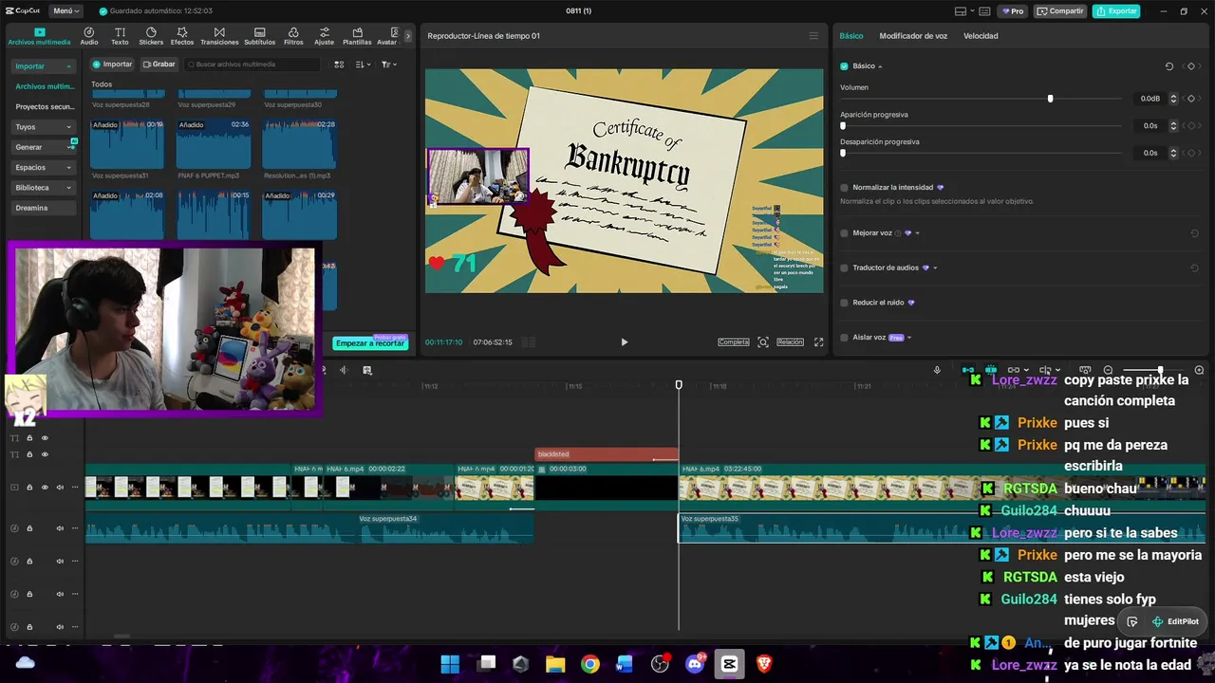This screenshot has width=1215, height=683.
Task: Reset the Básico audio settings
Action: [x=1169, y=66]
